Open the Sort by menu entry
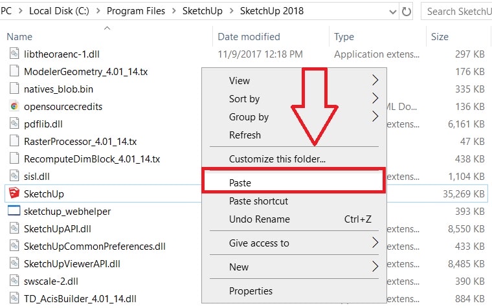The width and height of the screenshot is (492, 308). click(245, 99)
